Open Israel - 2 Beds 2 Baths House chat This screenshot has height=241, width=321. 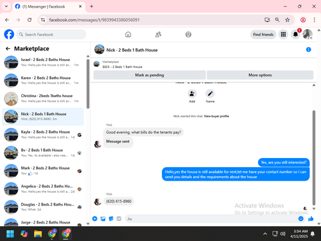(43, 62)
